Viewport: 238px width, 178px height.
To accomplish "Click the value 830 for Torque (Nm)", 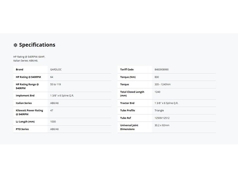I will [x=157, y=77].
